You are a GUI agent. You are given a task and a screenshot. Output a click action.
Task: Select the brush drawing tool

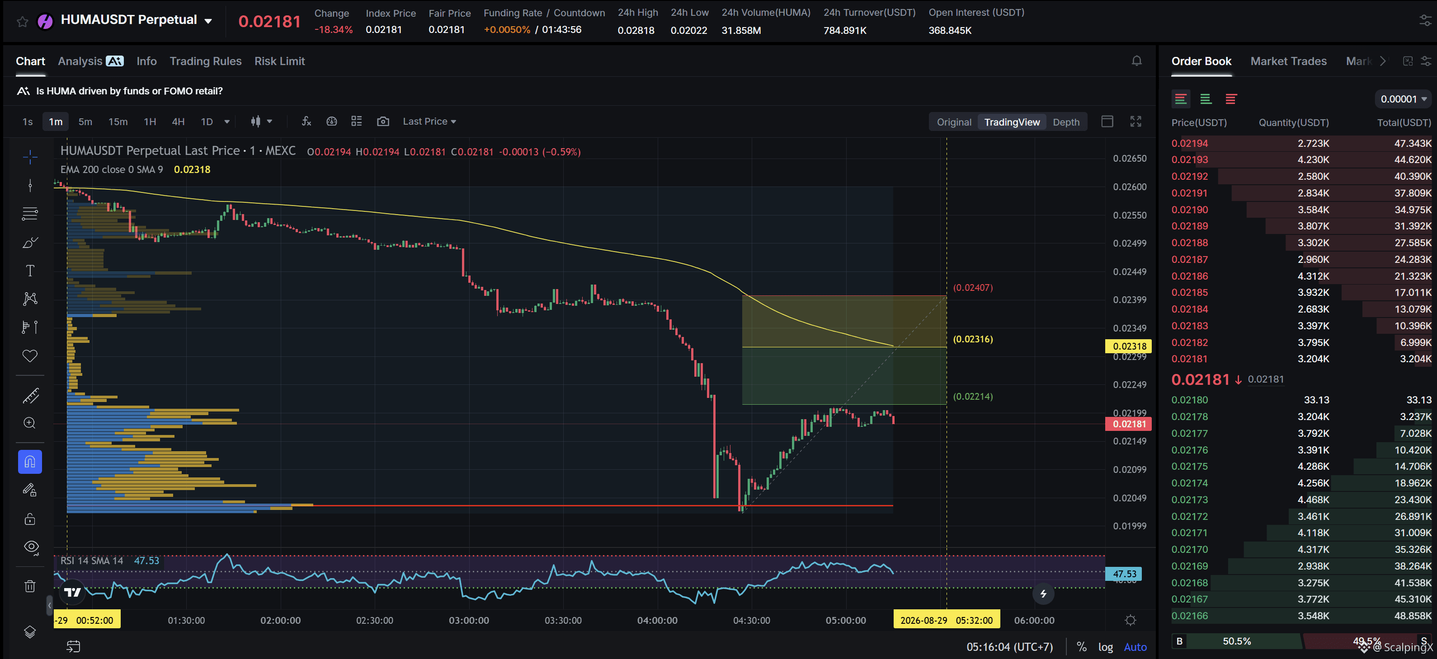point(30,243)
